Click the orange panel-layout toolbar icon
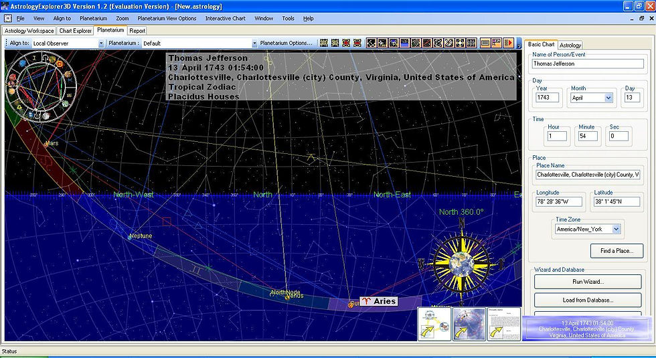 tap(497, 43)
